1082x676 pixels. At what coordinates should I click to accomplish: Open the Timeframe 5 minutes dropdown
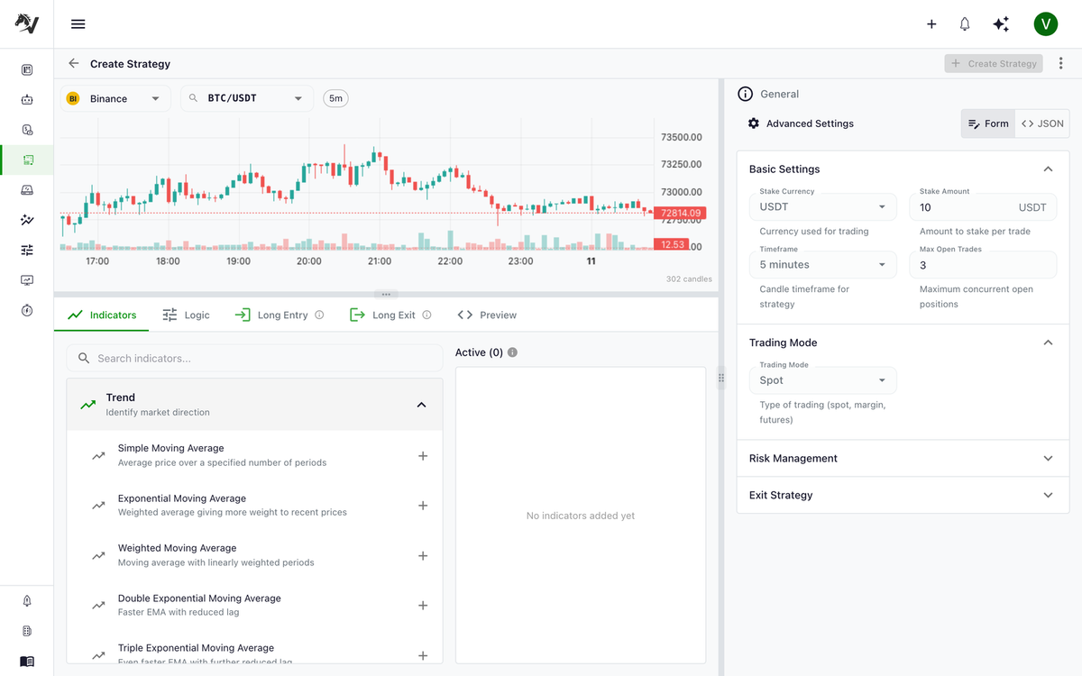[x=823, y=265]
